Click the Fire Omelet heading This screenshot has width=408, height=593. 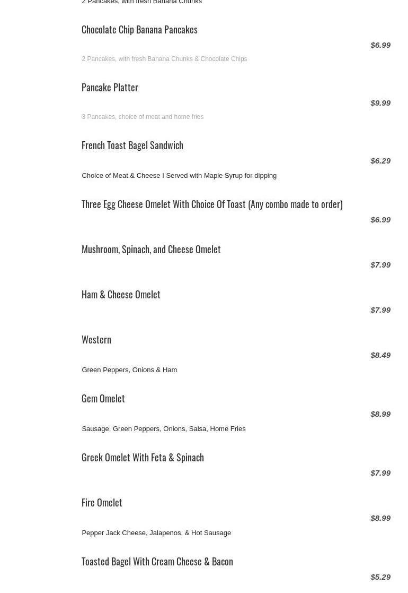click(x=102, y=503)
